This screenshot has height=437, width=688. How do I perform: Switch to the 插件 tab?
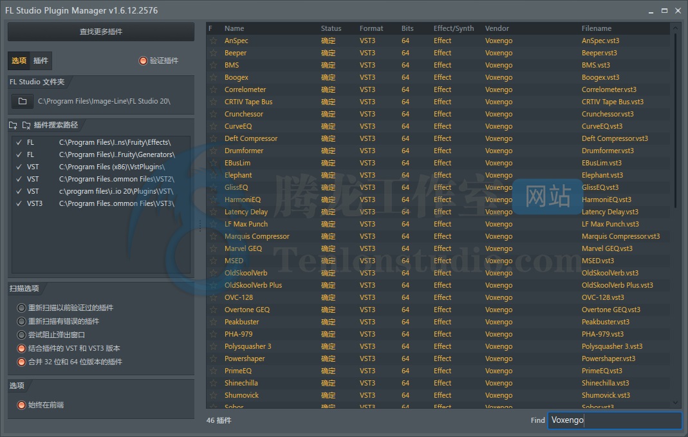coord(41,60)
